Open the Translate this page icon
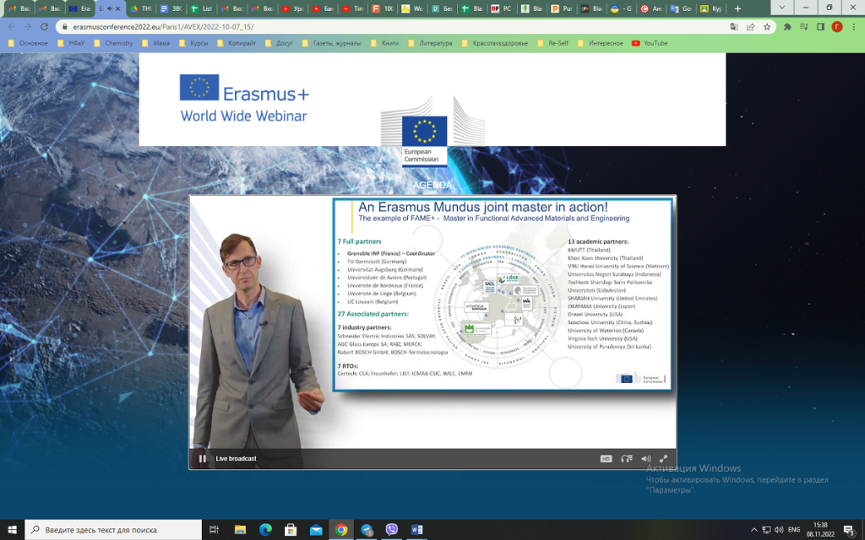Viewport: 865px width, 540px height. pyautogui.click(x=734, y=26)
